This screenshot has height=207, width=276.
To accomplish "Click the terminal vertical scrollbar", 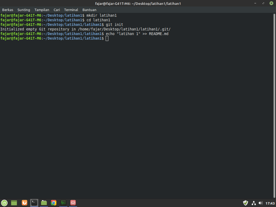I will click(274, 106).
